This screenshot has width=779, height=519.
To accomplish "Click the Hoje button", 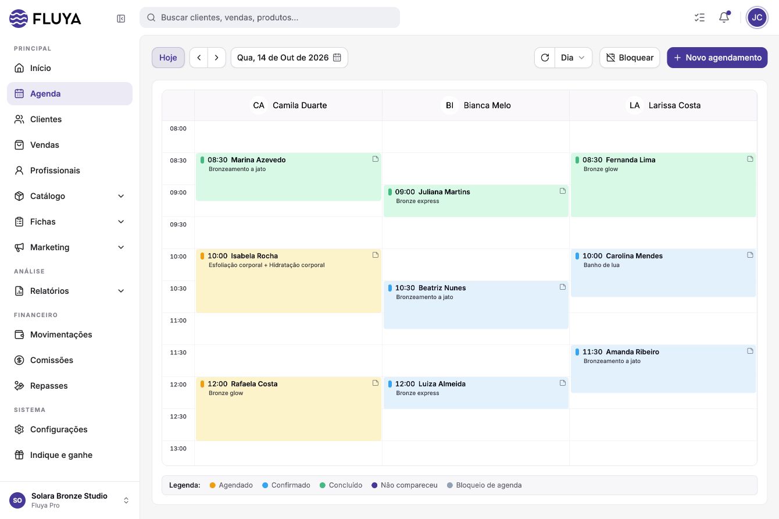I will (x=168, y=58).
